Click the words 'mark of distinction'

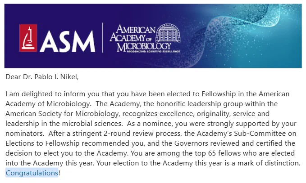pyautogui.click(x=269, y=163)
